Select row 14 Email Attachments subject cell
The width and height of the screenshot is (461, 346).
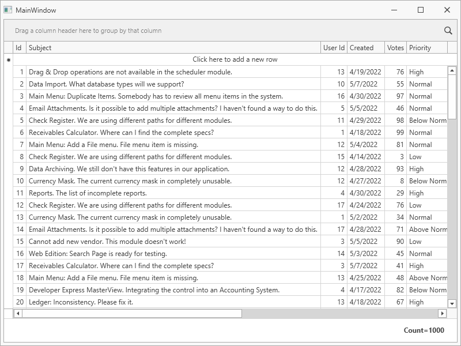[173, 229]
